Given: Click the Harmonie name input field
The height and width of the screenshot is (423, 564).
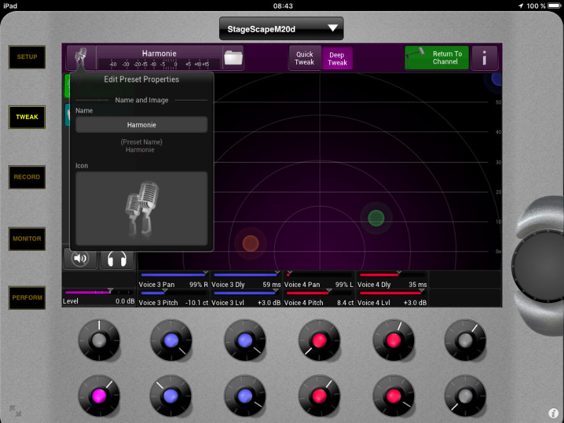Looking at the screenshot, I should coord(141,124).
